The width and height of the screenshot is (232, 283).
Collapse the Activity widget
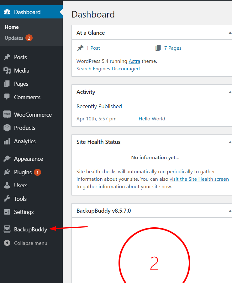tap(230, 92)
